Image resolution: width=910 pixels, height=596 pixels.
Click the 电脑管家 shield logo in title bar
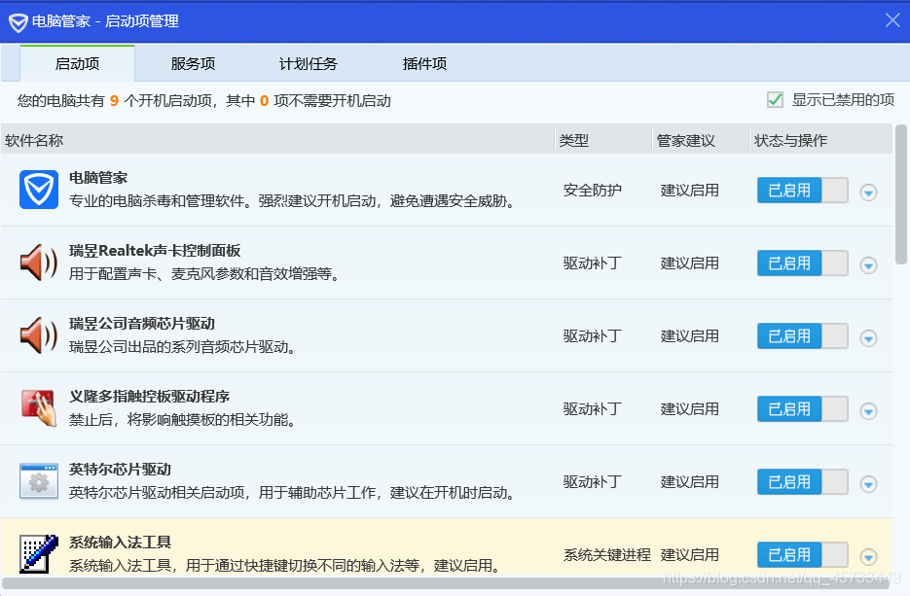coord(18,22)
